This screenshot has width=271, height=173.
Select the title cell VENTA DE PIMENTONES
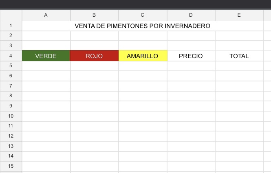143,26
